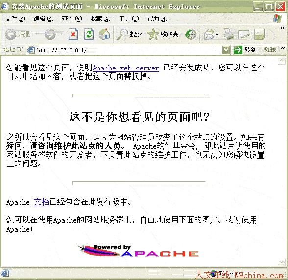This screenshot has width=288, height=280.
Task: Refresh the page with green arrows icon
Action: pos(89,34)
